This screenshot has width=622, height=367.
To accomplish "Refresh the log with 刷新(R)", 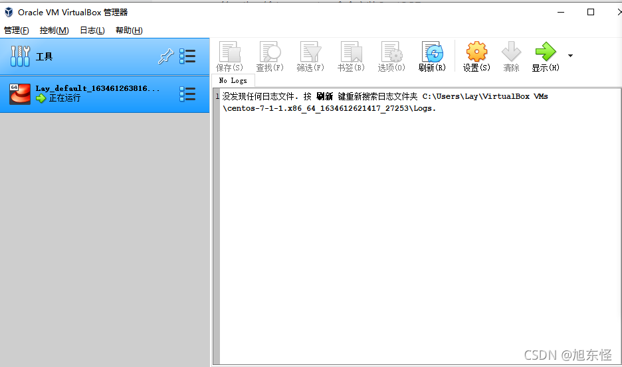I will (432, 56).
